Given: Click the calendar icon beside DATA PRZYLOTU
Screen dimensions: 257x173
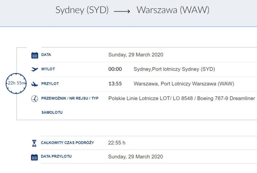Looking at the screenshot, I should (x=34, y=157).
